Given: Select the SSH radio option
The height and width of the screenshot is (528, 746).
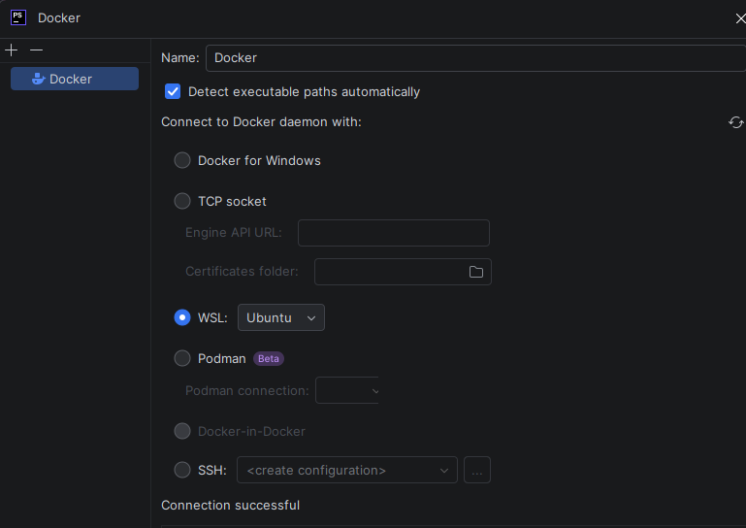Looking at the screenshot, I should tap(182, 470).
